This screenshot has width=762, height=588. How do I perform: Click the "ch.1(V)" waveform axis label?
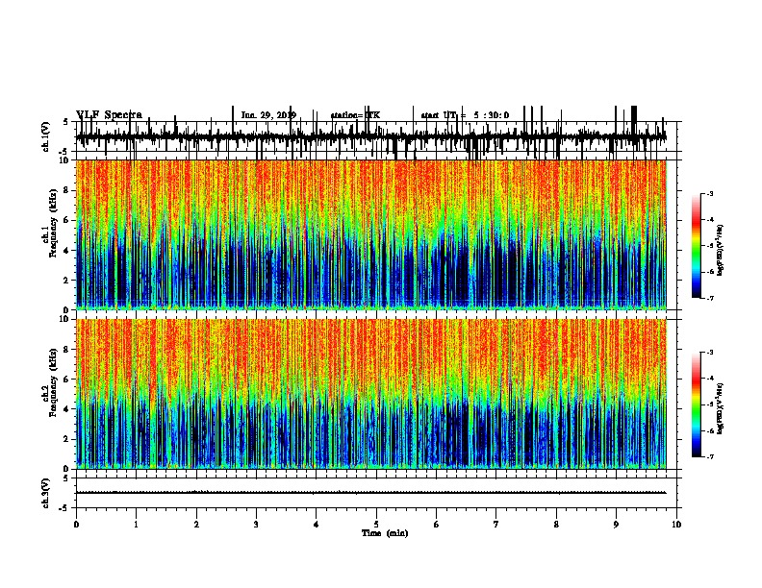pos(46,136)
